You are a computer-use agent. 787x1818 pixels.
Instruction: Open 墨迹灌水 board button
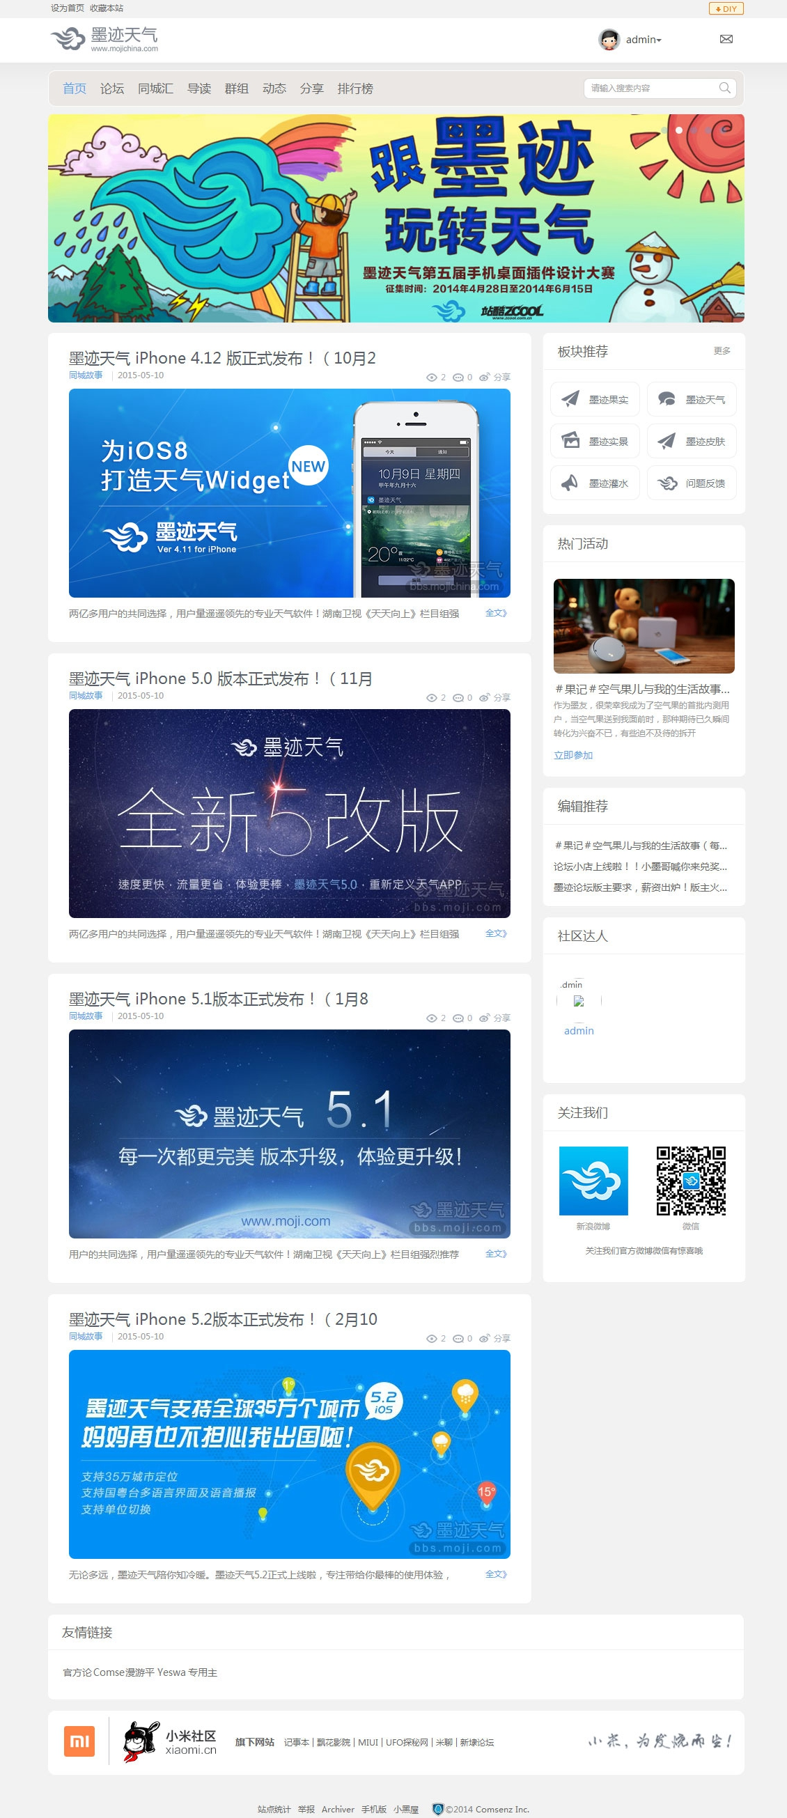pyautogui.click(x=595, y=483)
